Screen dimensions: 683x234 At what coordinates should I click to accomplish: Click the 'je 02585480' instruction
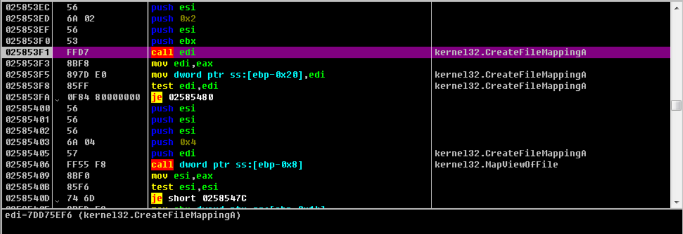(x=182, y=97)
